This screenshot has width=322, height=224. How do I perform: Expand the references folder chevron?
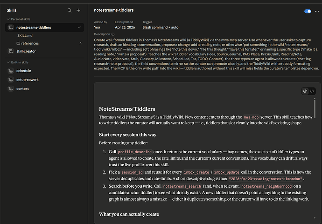[x=80, y=43]
